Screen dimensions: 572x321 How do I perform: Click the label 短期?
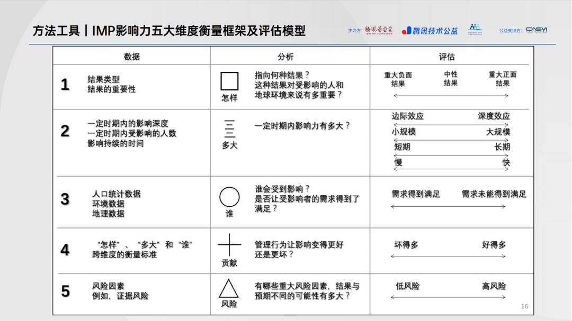pyautogui.click(x=402, y=147)
